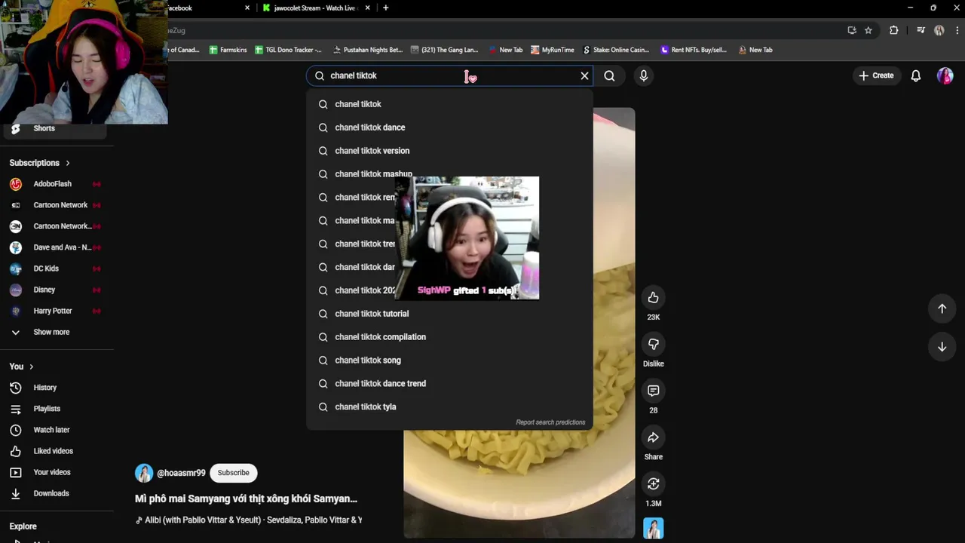Click 'Report search predictions' link
The height and width of the screenshot is (543, 965).
point(550,422)
